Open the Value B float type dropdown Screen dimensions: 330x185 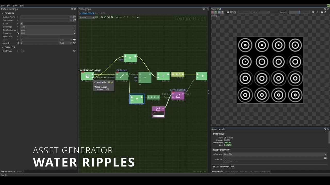[66, 43]
